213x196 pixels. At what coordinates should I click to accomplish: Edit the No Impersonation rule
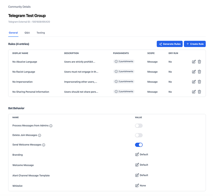point(194,82)
